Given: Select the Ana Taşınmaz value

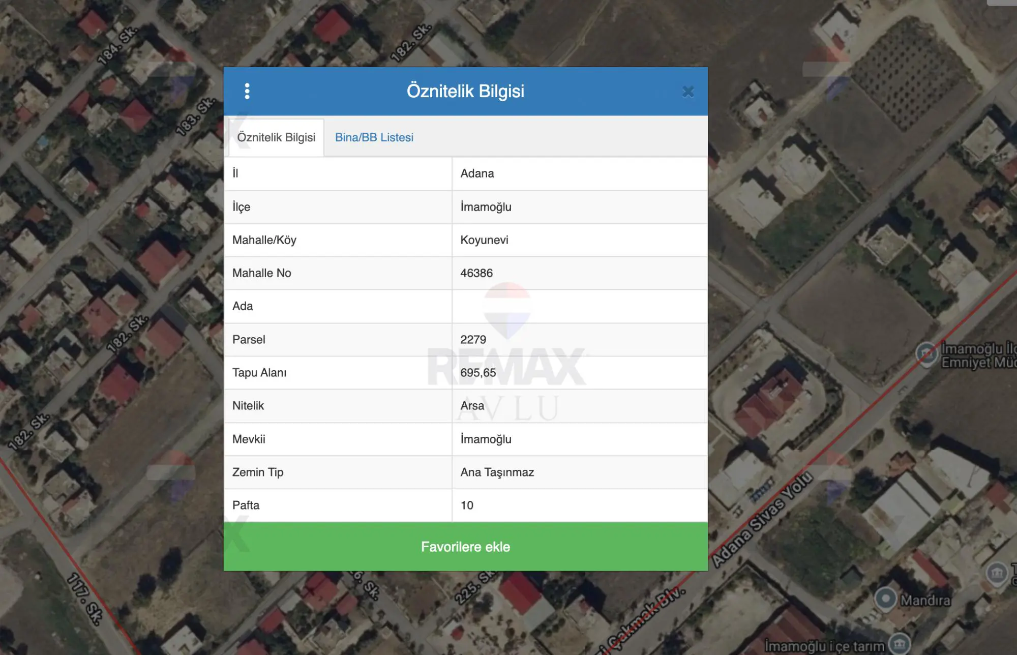Looking at the screenshot, I should 497,472.
